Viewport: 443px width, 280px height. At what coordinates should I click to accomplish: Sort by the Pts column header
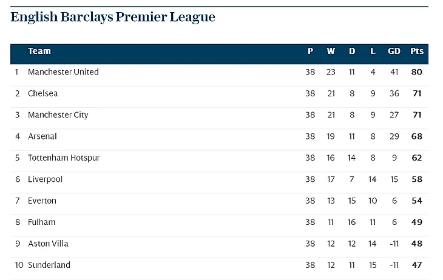[417, 52]
